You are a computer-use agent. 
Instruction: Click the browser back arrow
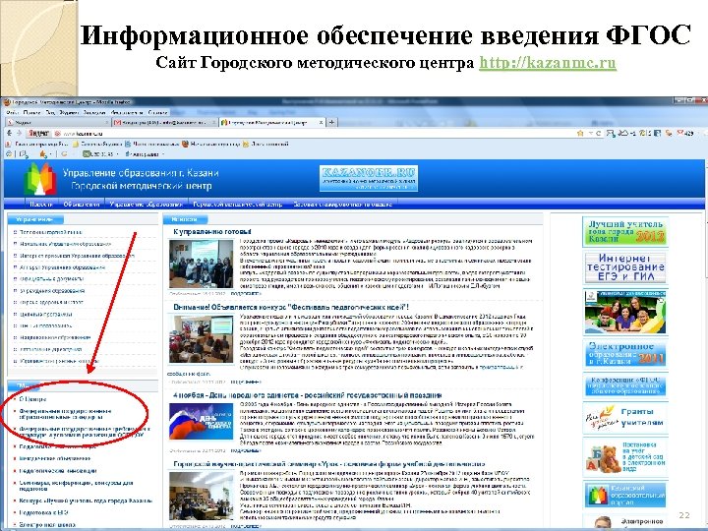click(10, 133)
